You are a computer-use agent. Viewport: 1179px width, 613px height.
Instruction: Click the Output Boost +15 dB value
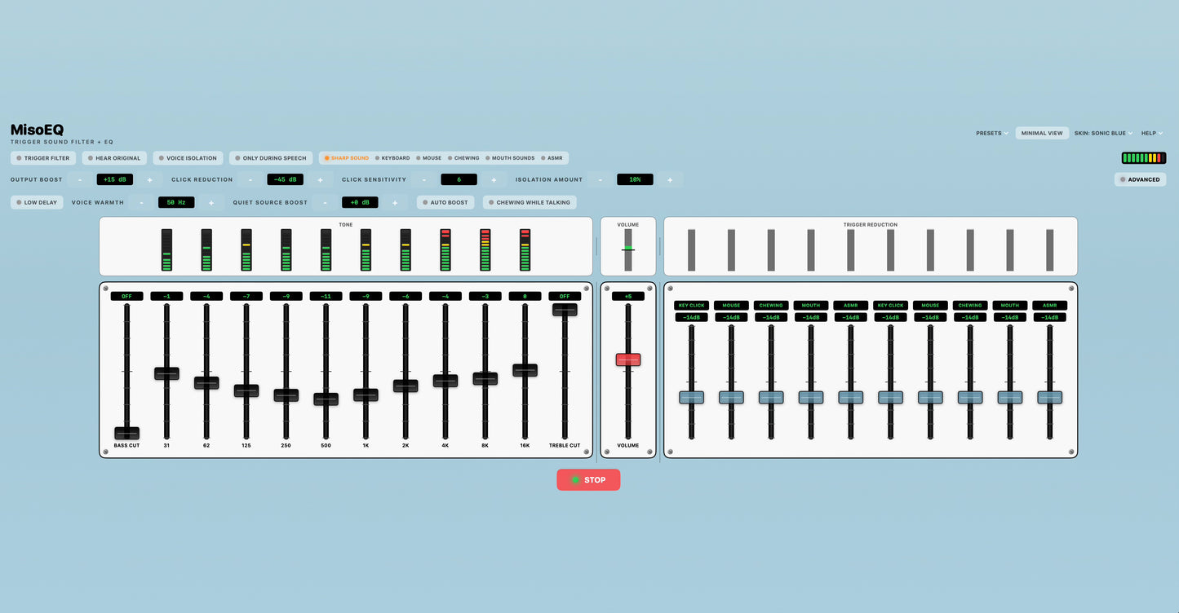[x=115, y=179]
